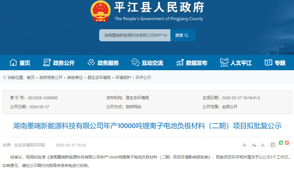Click the heart icon beside 政务服务
Viewport: 294px width, 170px height.
[91, 62]
